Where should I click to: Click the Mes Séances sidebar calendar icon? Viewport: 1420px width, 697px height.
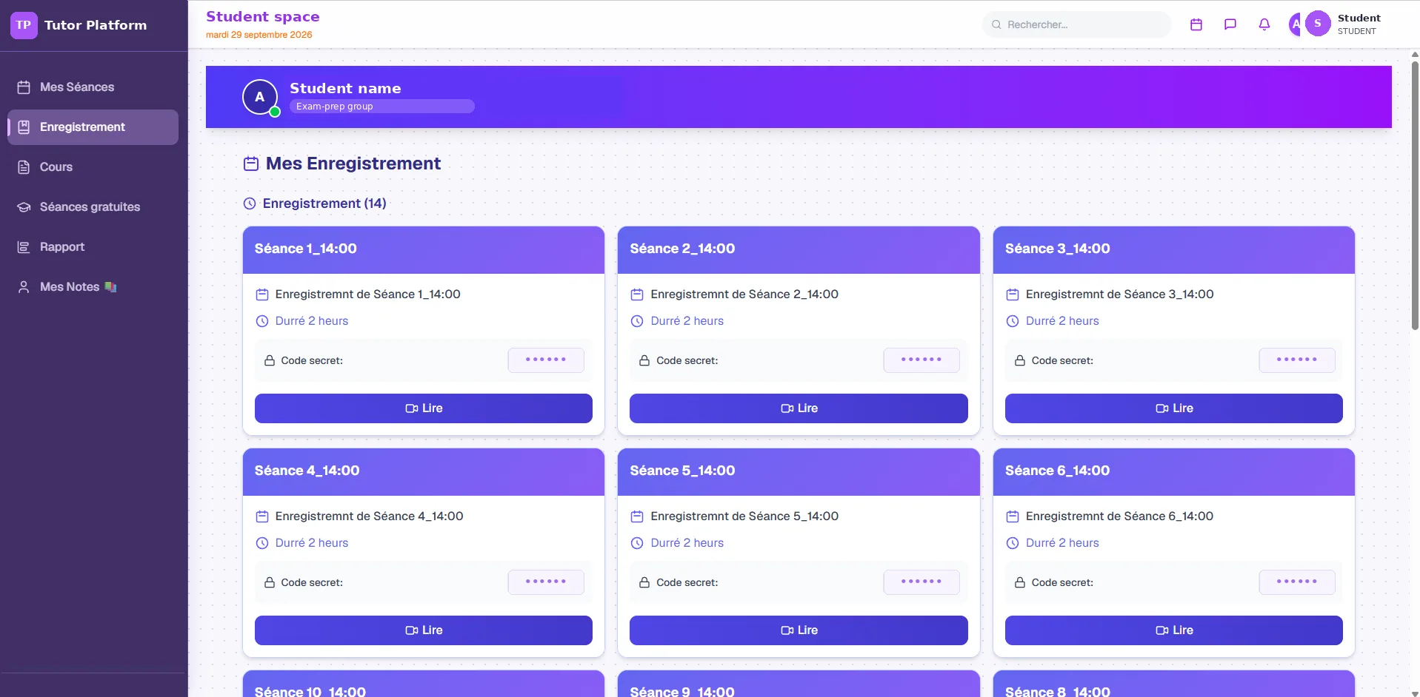coord(24,87)
